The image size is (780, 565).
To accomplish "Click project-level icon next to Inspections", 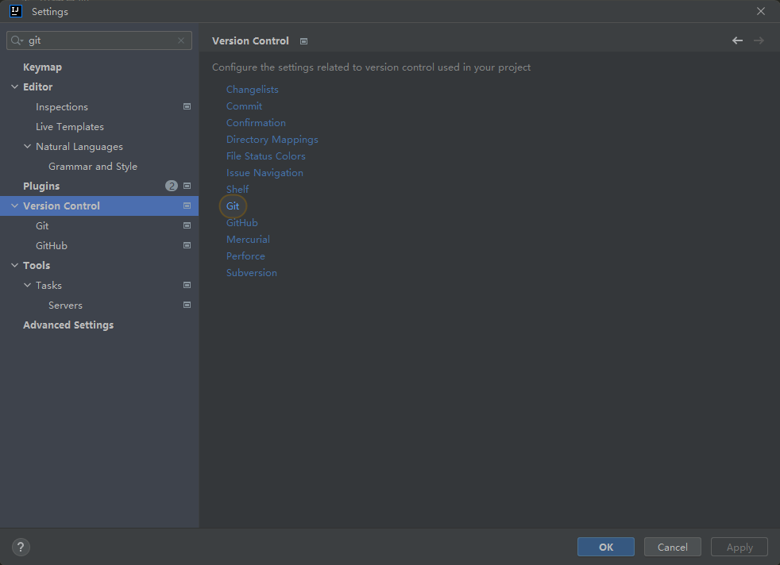I will 187,106.
